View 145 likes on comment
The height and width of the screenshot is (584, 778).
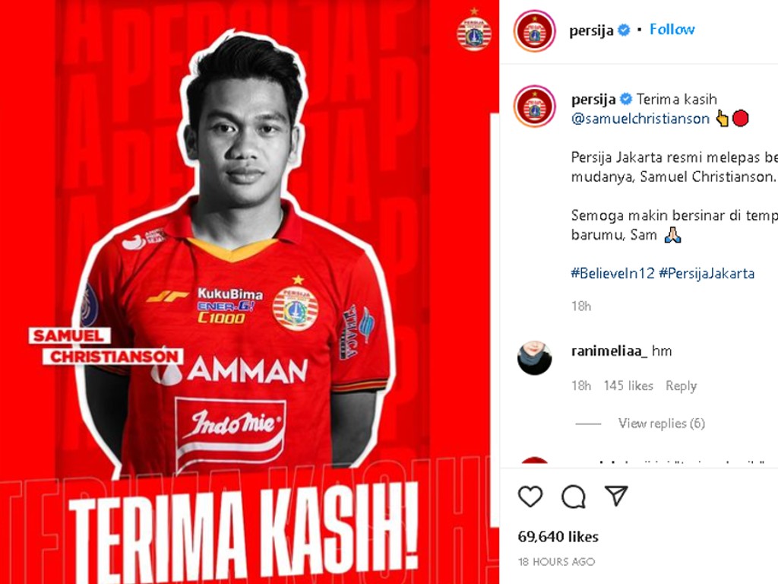(x=628, y=386)
